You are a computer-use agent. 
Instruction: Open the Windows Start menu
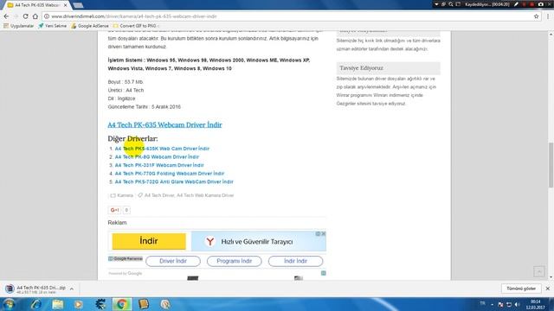(9, 304)
